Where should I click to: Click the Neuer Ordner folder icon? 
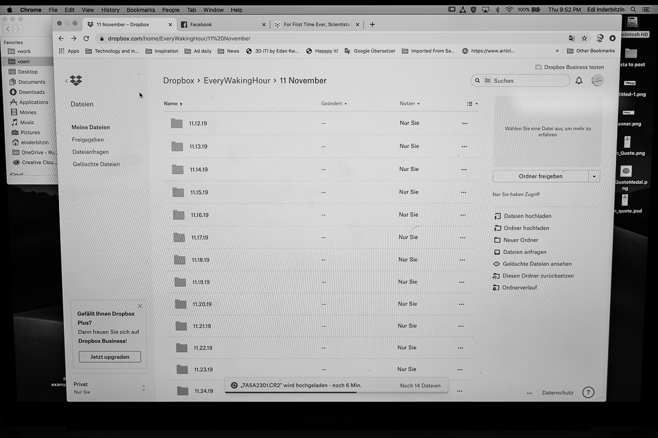(497, 240)
